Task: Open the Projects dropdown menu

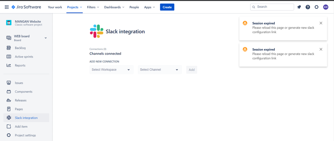Action: coord(75,7)
